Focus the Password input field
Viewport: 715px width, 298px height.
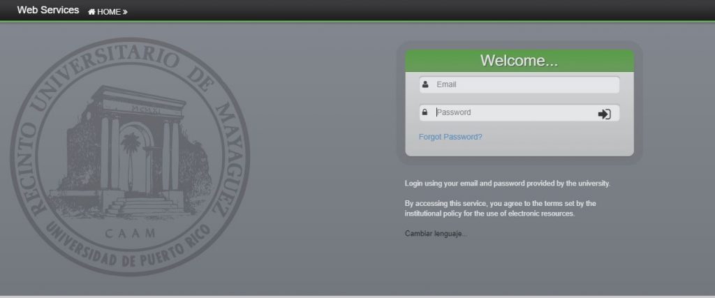(519, 112)
